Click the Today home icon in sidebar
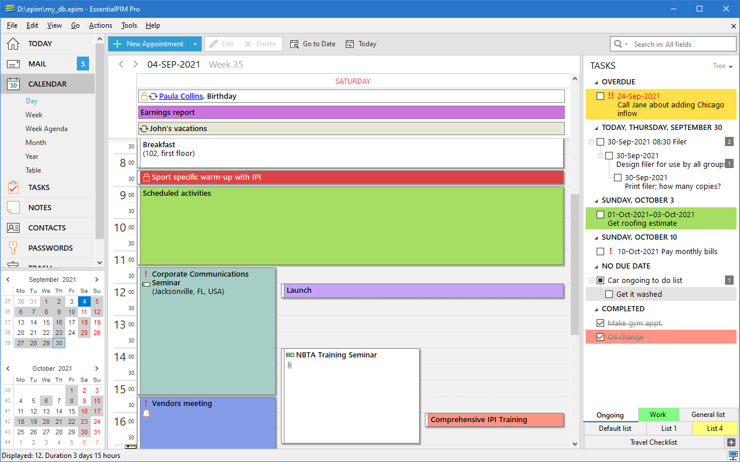740x462 pixels. tap(13, 44)
